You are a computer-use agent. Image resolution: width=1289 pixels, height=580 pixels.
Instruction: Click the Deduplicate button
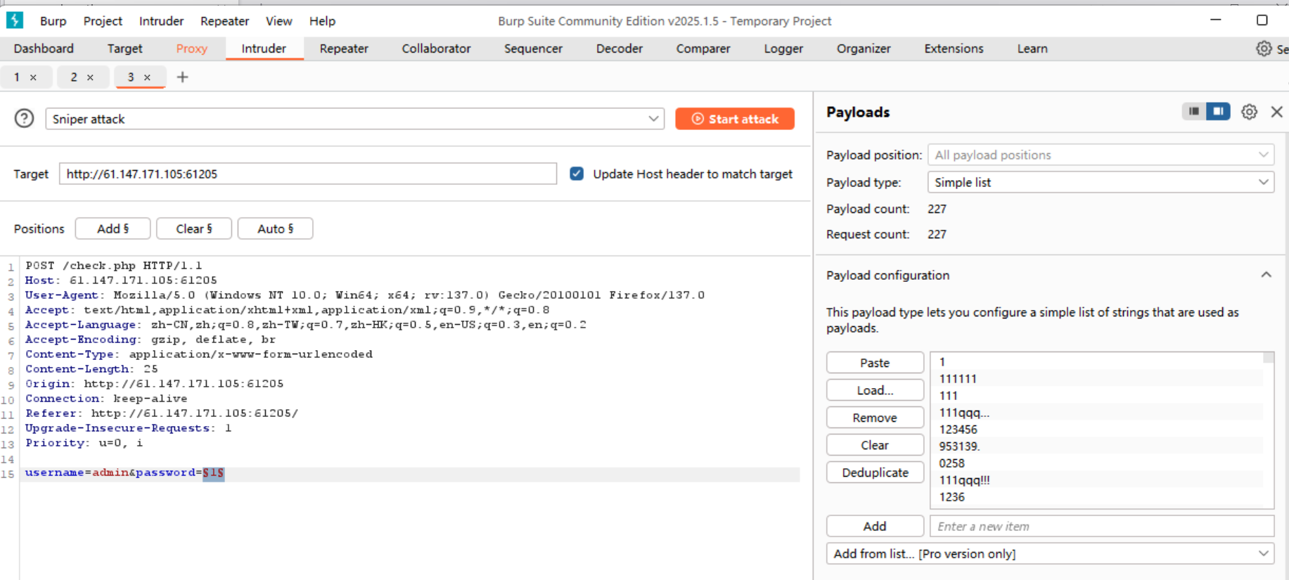pos(875,472)
